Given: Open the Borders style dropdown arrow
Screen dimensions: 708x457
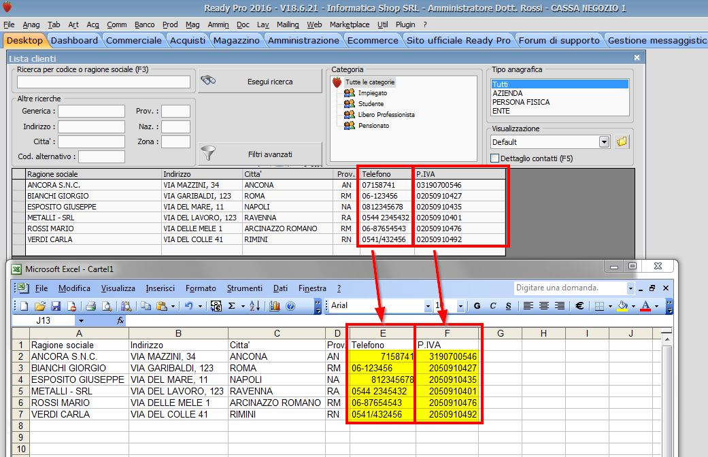Looking at the screenshot, I should 610,306.
